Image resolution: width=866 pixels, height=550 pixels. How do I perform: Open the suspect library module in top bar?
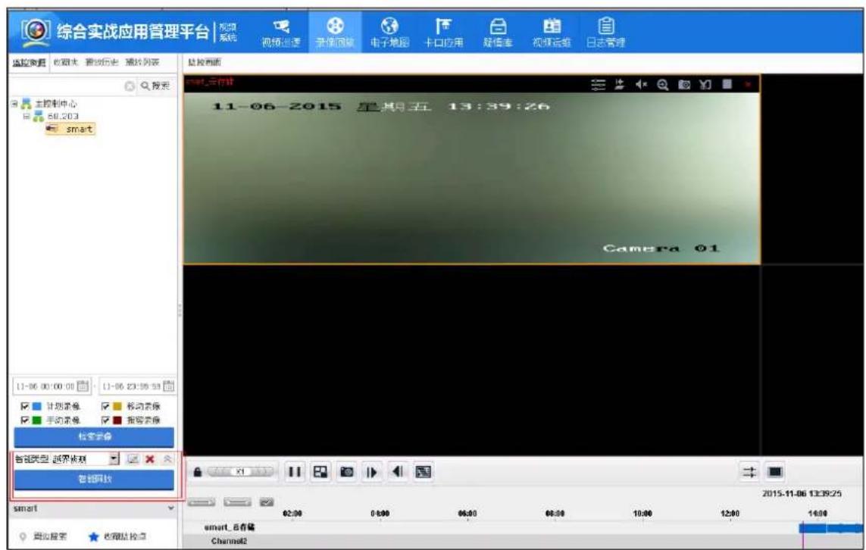498,33
